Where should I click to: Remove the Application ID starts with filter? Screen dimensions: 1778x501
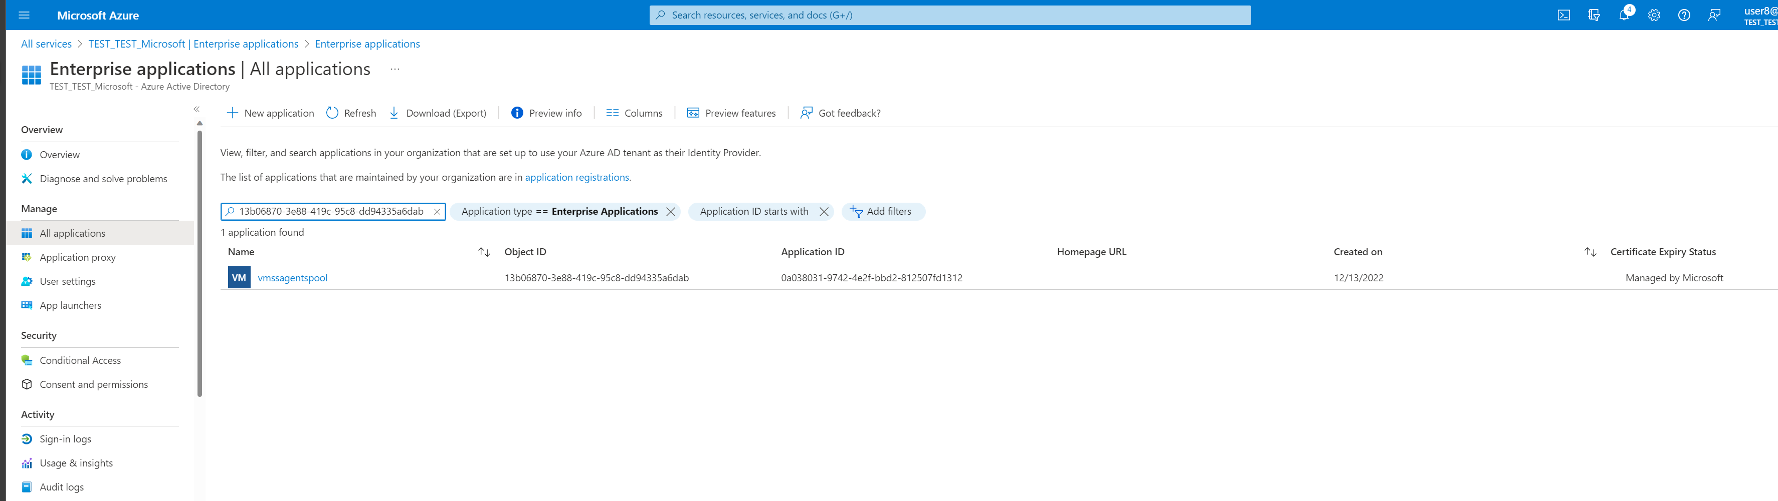[x=824, y=212]
